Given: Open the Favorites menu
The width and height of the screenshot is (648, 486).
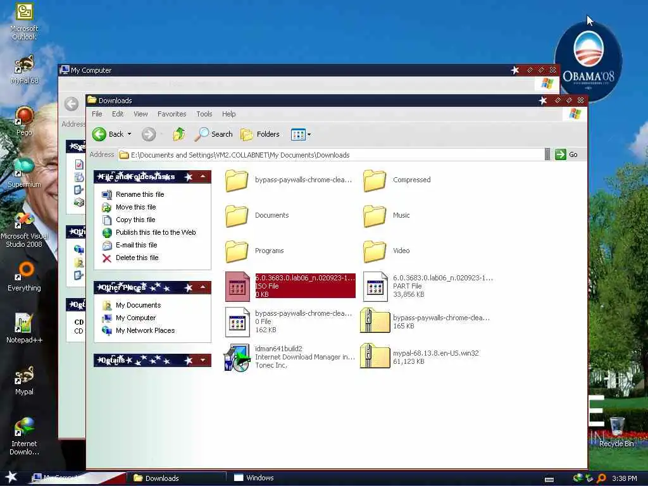Looking at the screenshot, I should [x=172, y=114].
